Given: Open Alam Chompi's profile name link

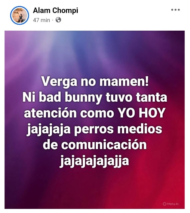Looking at the screenshot, I should pyautogui.click(x=55, y=10).
